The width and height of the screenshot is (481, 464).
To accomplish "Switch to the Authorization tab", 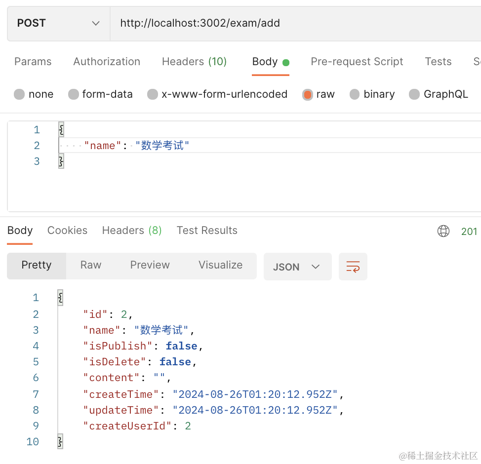I will (x=107, y=62).
